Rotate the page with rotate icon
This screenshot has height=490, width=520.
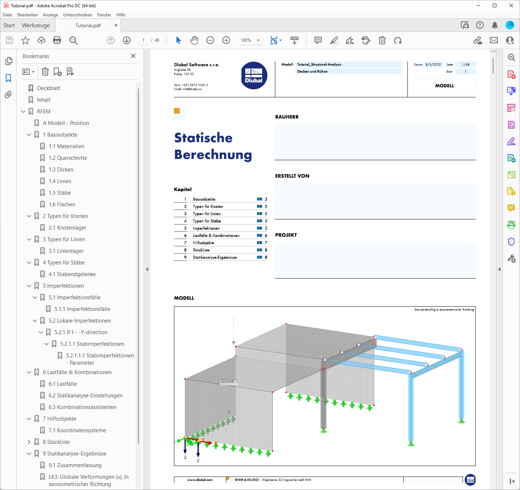click(x=398, y=40)
